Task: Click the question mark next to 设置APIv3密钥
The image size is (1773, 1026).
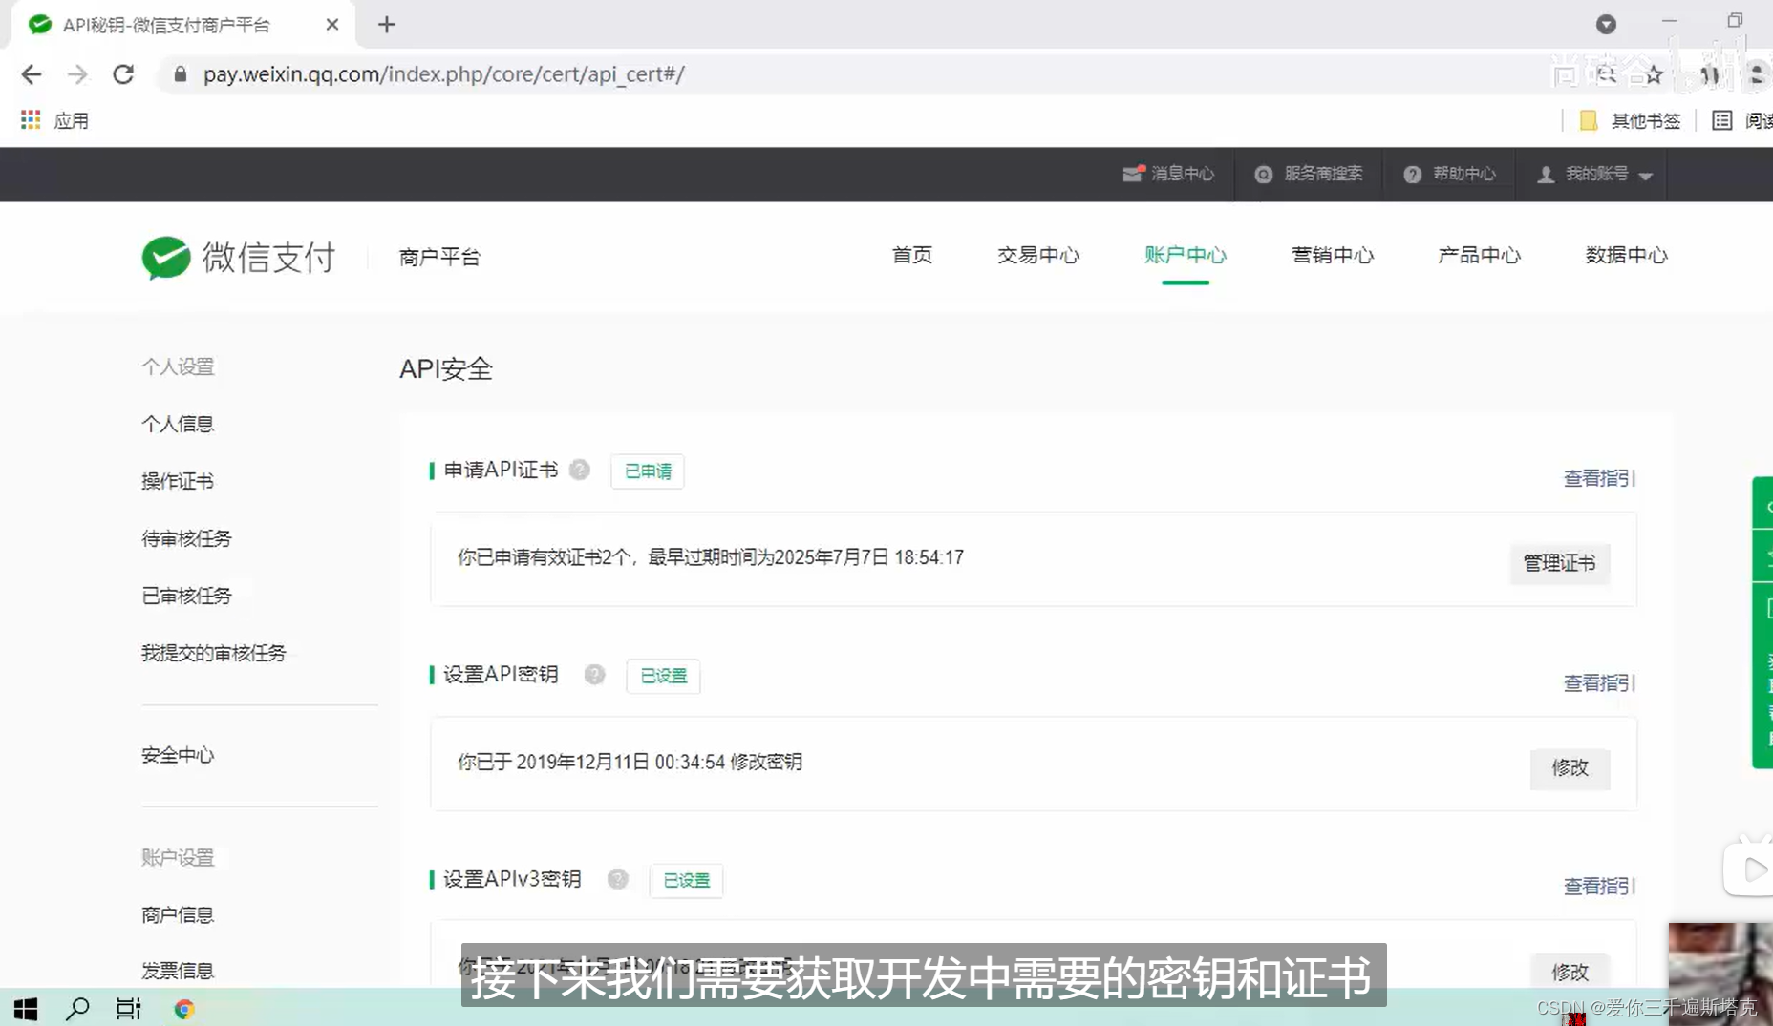Action: (x=618, y=879)
